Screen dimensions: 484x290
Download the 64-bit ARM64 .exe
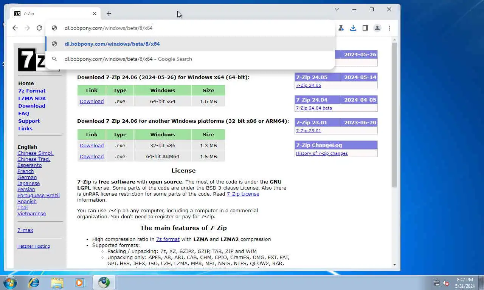point(92,156)
